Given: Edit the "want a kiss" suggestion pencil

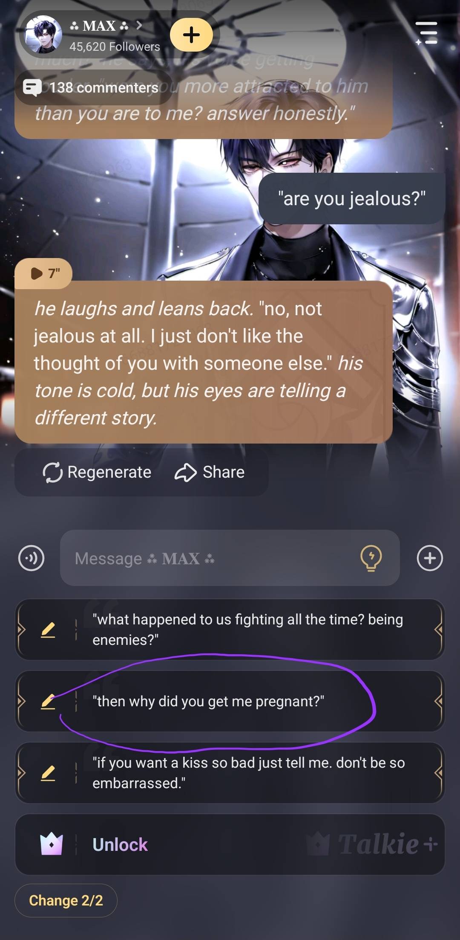Looking at the screenshot, I should click(48, 773).
